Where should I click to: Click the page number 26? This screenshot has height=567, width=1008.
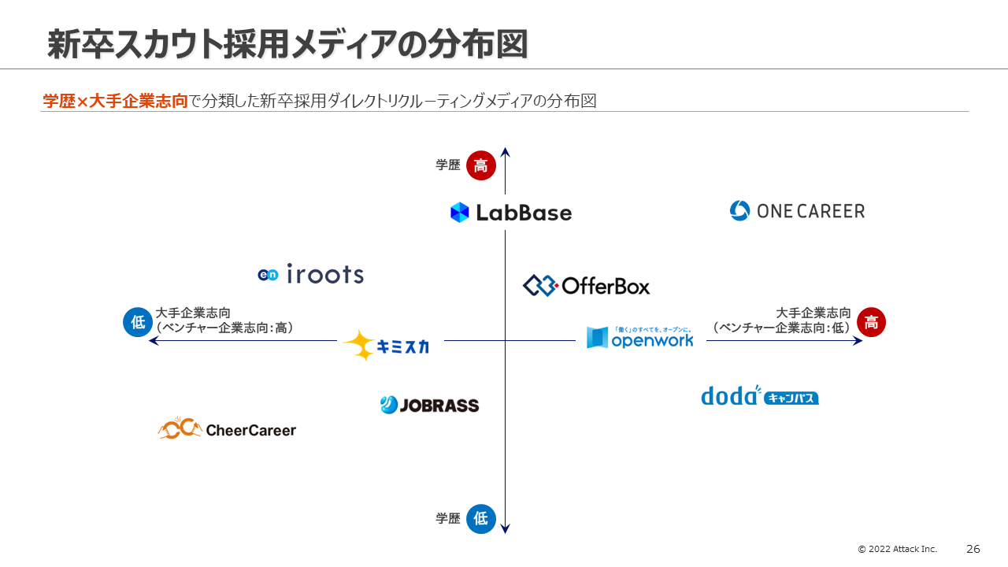(x=973, y=549)
